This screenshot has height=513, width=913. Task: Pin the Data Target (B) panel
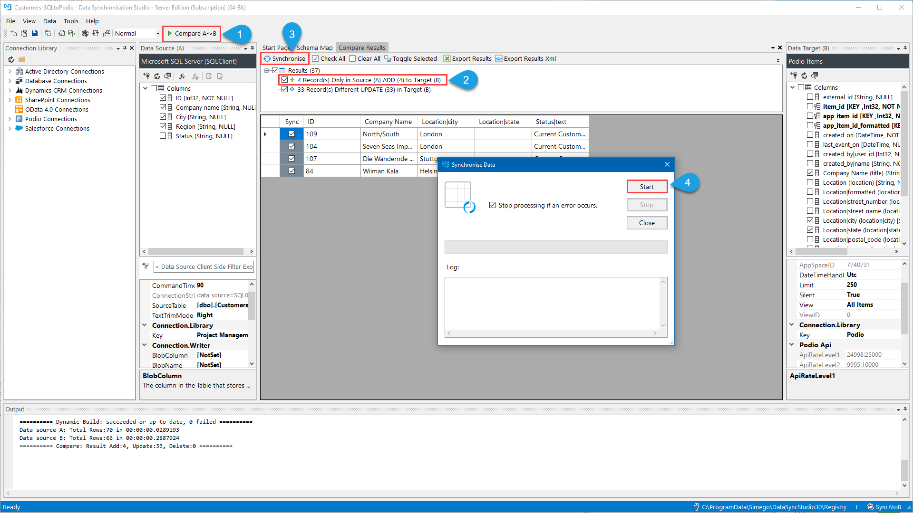tap(905, 48)
